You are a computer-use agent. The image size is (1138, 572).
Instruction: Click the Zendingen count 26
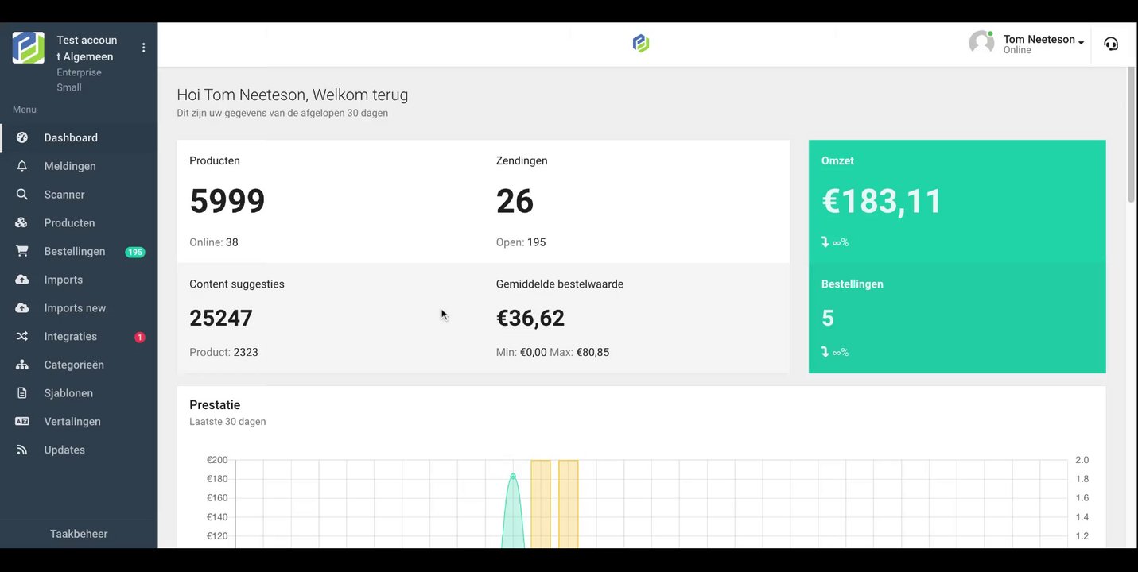coord(515,202)
